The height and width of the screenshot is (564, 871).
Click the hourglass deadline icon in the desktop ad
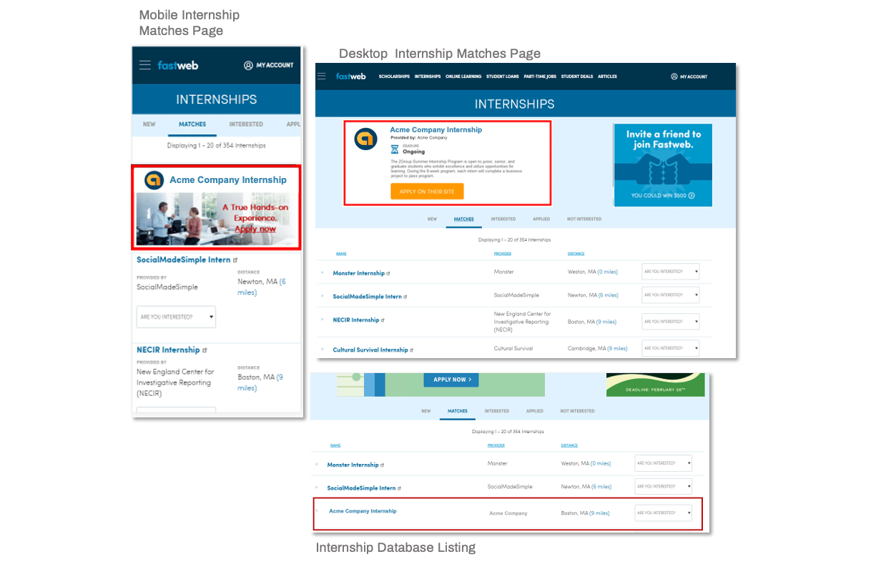tap(395, 149)
